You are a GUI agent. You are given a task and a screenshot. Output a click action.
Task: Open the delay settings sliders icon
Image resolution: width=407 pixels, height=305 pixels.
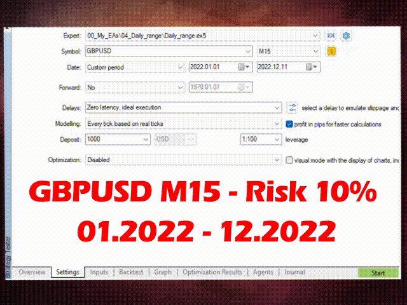pyautogui.click(x=293, y=107)
